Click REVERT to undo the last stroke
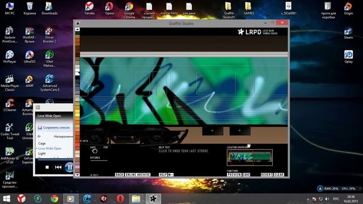This screenshot has width=363, height=204. coord(267,175)
